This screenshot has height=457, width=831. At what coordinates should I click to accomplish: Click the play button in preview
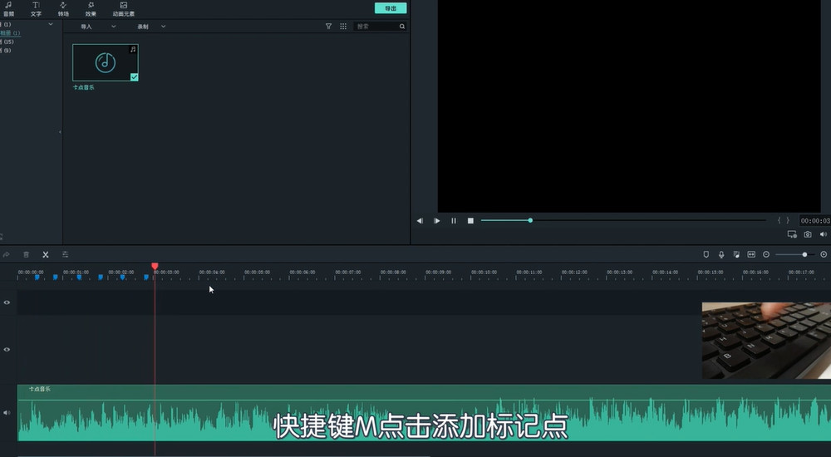click(437, 220)
